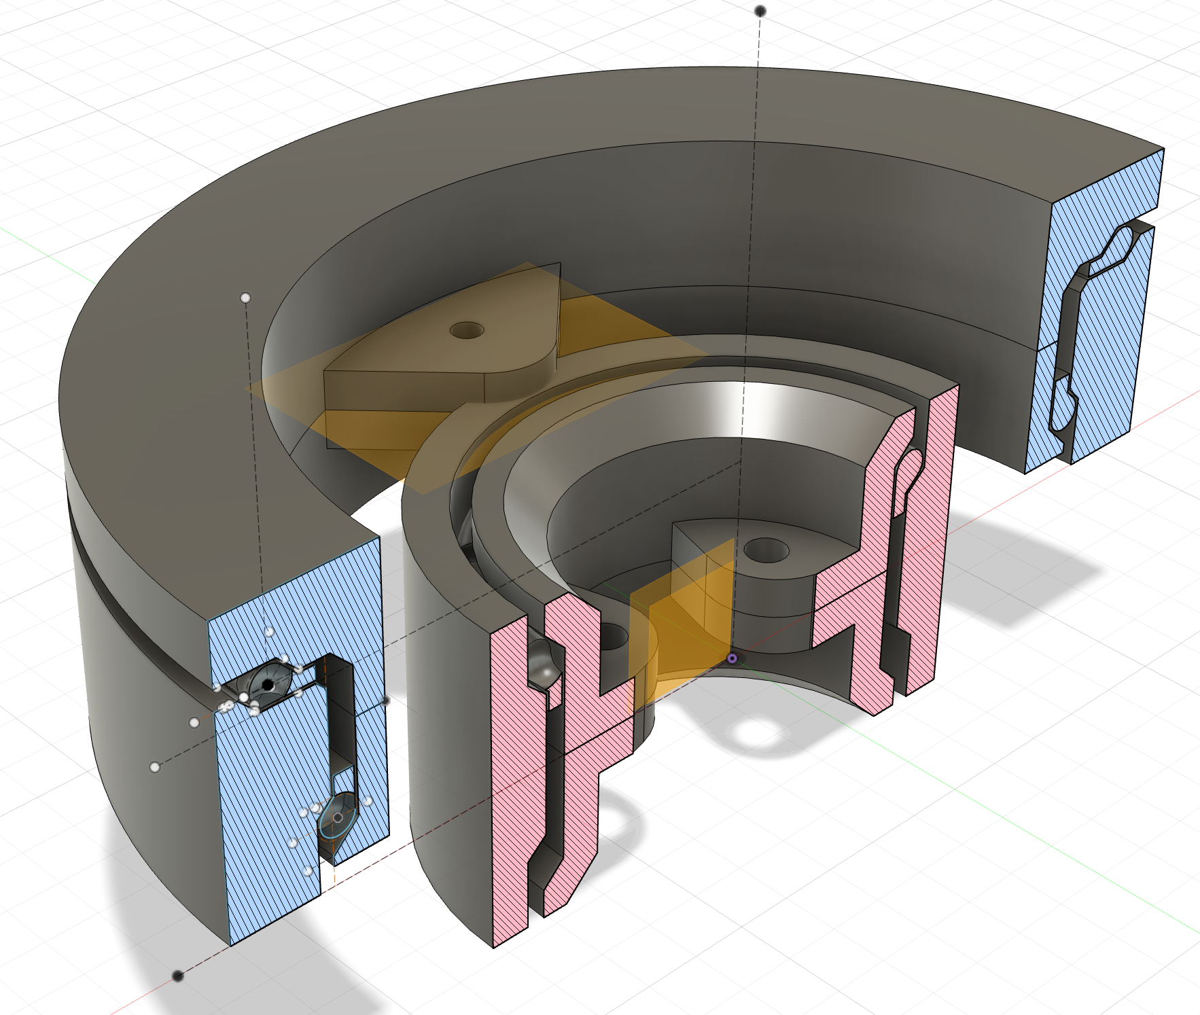
Task: Select the sketch circle in the upper blue groove
Action: tap(268, 685)
